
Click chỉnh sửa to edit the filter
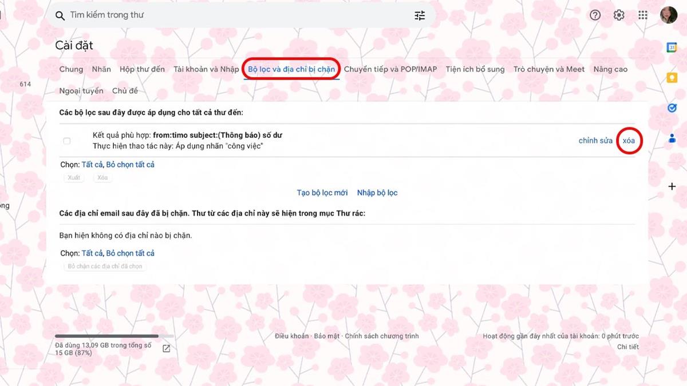595,141
